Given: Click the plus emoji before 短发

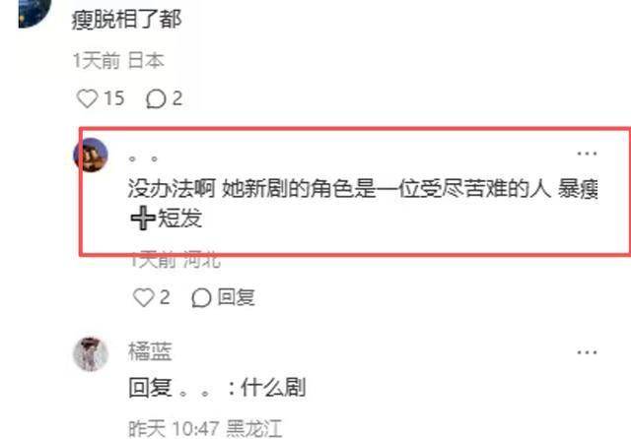Looking at the screenshot, I should click(x=143, y=219).
